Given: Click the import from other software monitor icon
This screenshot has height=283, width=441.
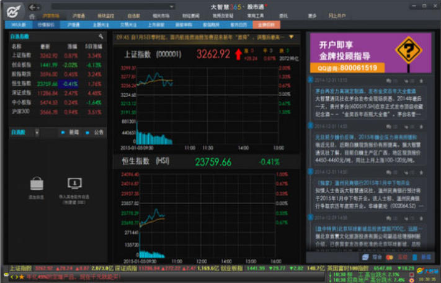Looking at the screenshot, I should 74,184.
